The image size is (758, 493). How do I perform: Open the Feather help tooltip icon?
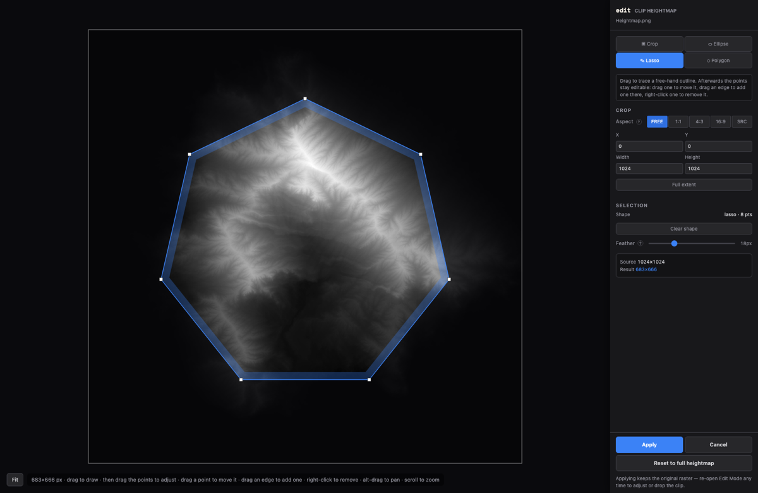point(641,243)
